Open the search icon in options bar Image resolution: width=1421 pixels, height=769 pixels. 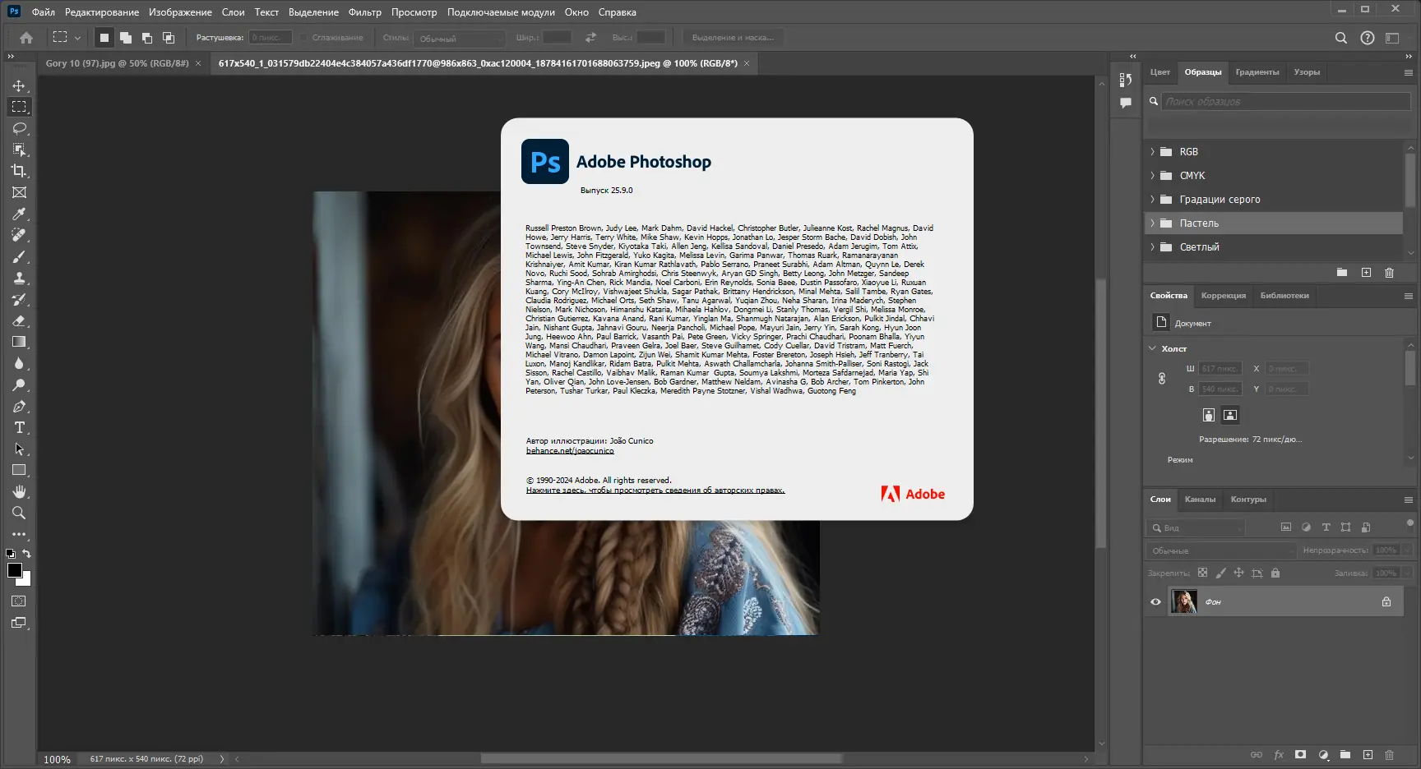tap(1341, 38)
